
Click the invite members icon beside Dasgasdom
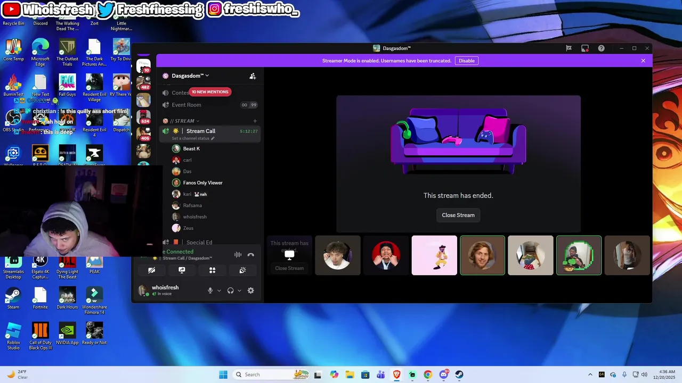pos(253,76)
